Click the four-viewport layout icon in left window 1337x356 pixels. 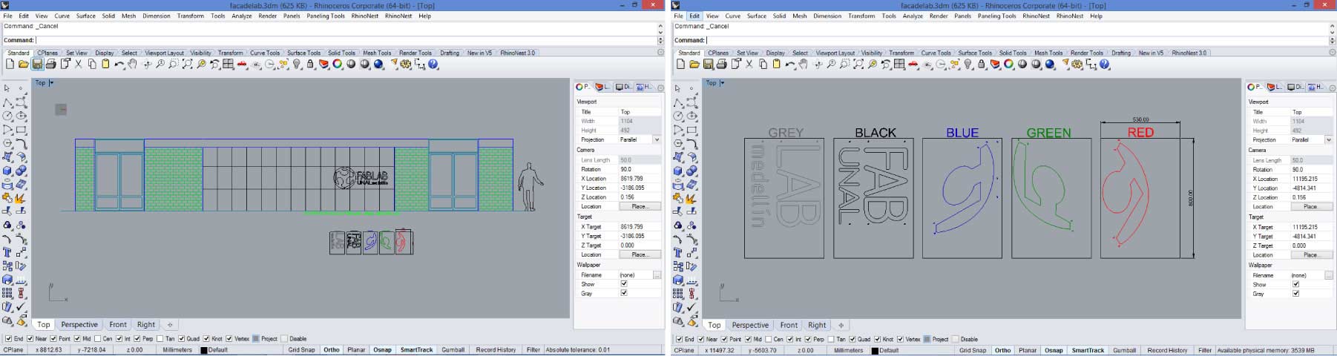pos(228,65)
